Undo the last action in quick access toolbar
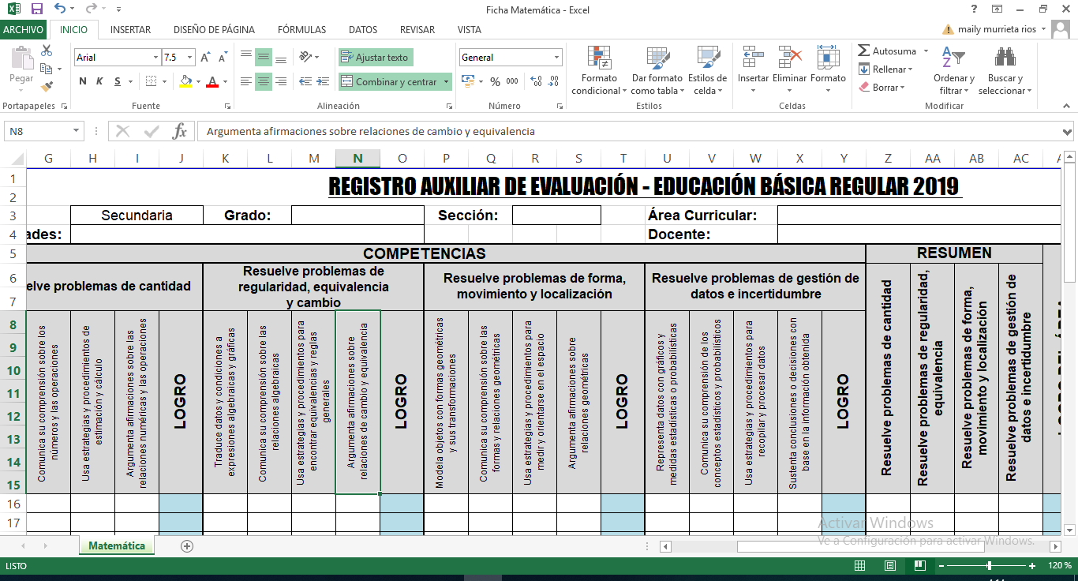The image size is (1078, 581). (x=60, y=10)
